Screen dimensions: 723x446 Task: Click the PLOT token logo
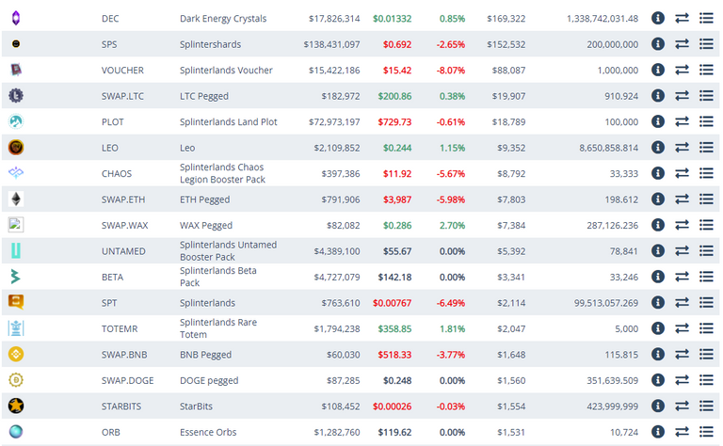tap(16, 121)
